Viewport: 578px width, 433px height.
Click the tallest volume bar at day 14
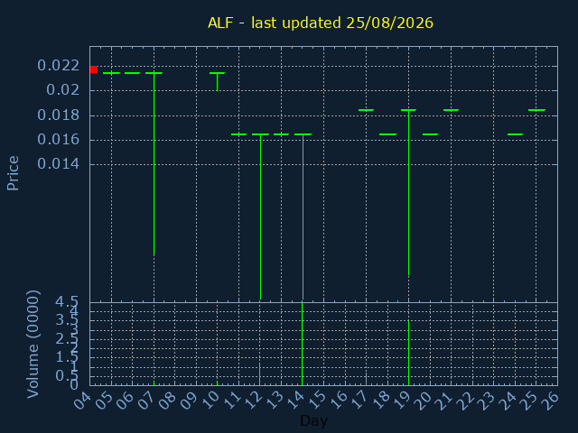point(303,344)
